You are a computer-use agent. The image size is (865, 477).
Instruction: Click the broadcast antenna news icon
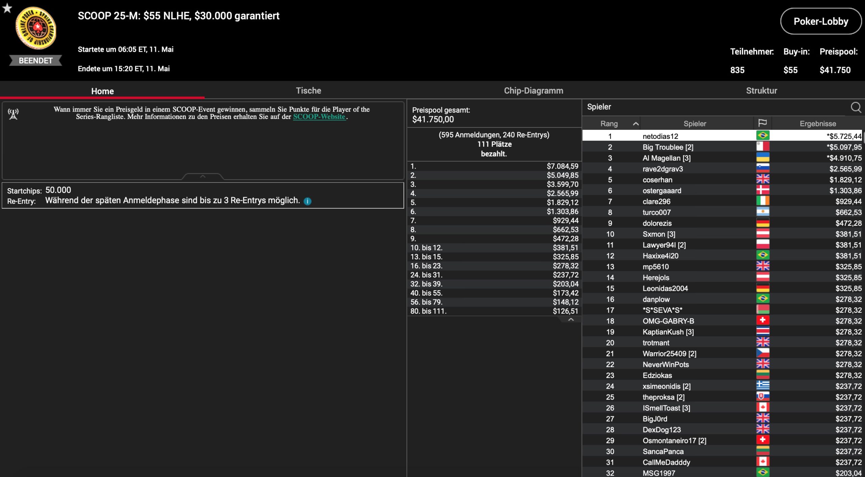pos(13,114)
